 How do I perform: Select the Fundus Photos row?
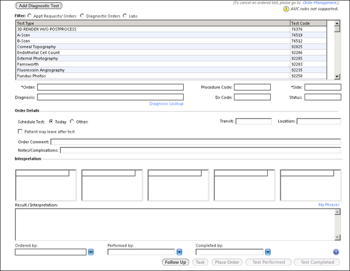point(171,76)
